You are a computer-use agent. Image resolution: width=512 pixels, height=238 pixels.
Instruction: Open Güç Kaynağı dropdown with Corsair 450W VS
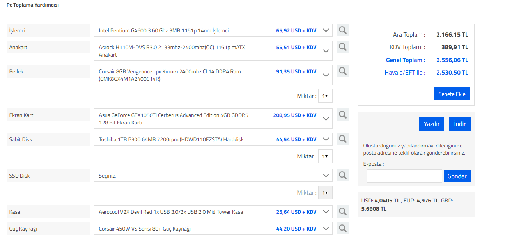click(x=213, y=229)
